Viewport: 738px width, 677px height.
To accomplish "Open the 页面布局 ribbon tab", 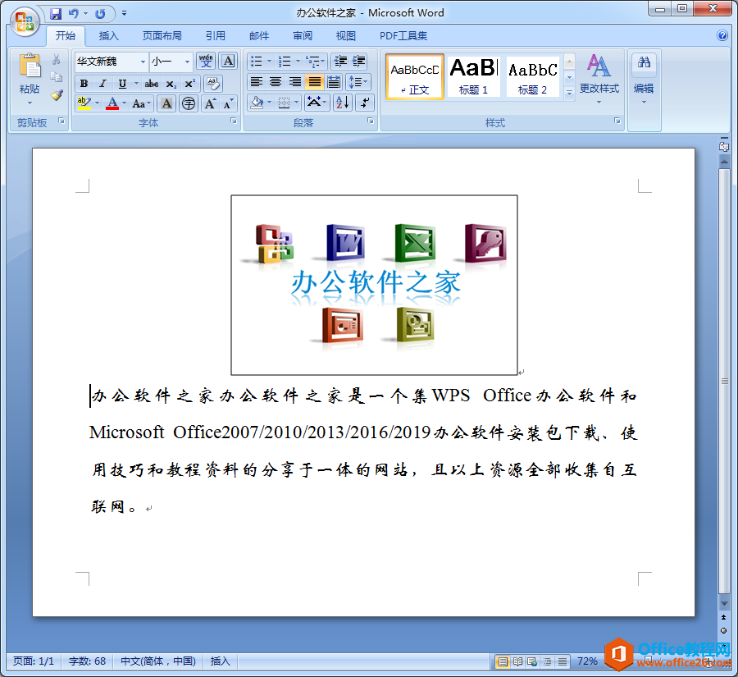I will coord(162,36).
